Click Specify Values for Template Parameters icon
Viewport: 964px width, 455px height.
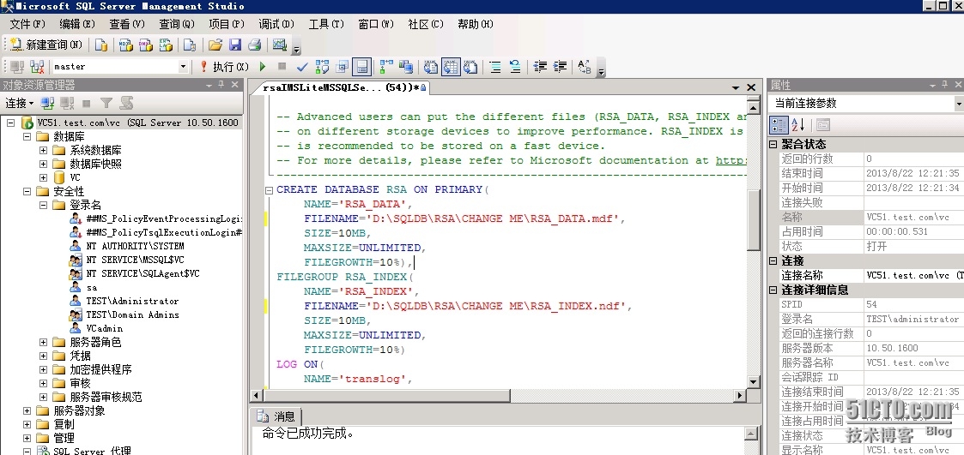585,66
